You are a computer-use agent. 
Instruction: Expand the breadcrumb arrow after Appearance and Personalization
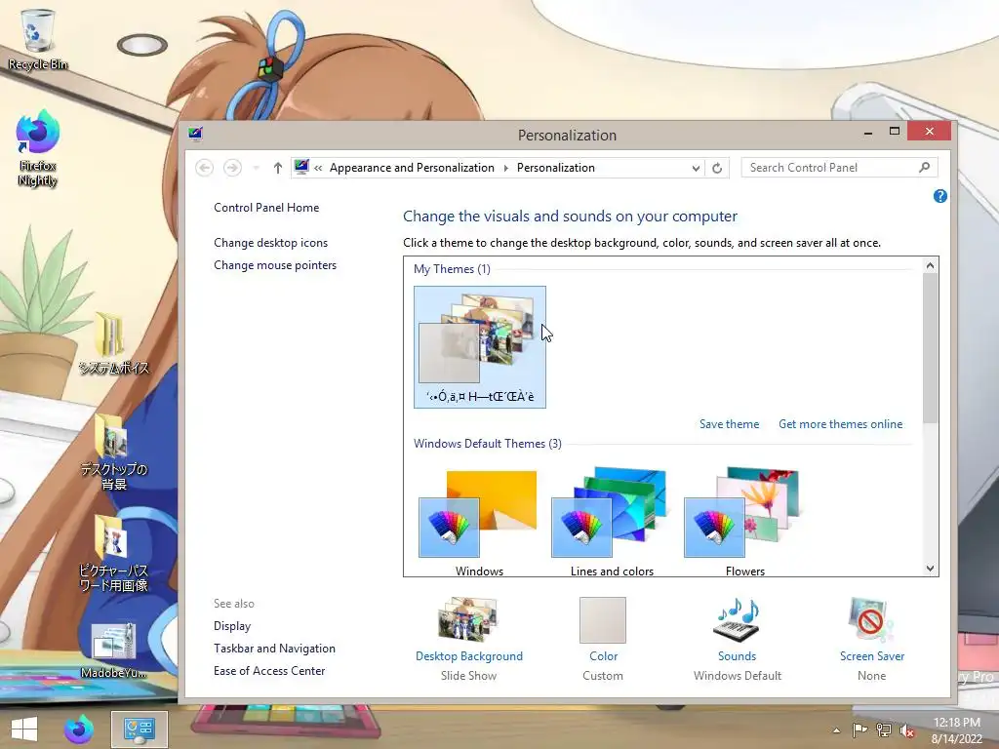pos(506,168)
